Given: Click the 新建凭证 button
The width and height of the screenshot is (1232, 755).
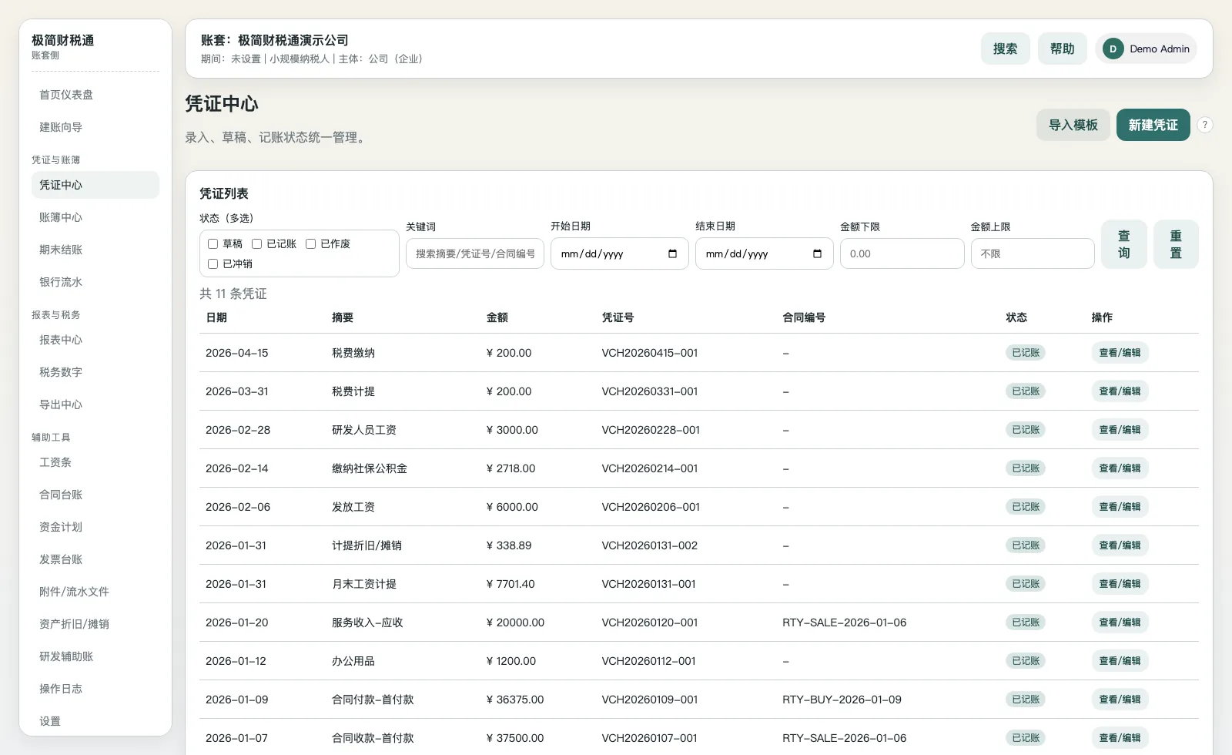Looking at the screenshot, I should pyautogui.click(x=1153, y=125).
